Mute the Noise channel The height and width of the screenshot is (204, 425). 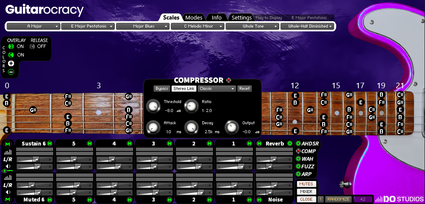259,200
